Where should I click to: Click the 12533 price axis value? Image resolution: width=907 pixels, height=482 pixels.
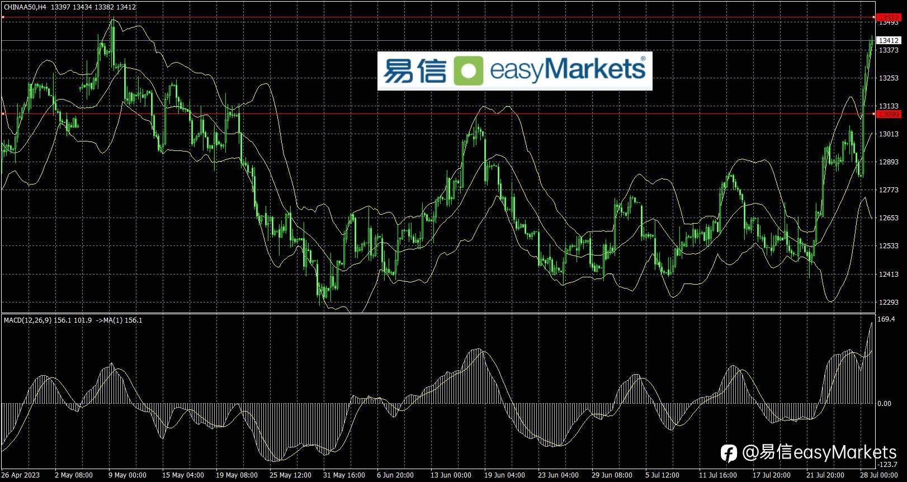tap(889, 246)
